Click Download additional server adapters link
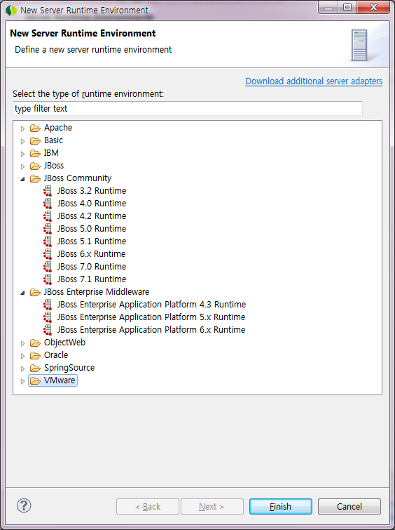The height and width of the screenshot is (530, 395). (314, 81)
